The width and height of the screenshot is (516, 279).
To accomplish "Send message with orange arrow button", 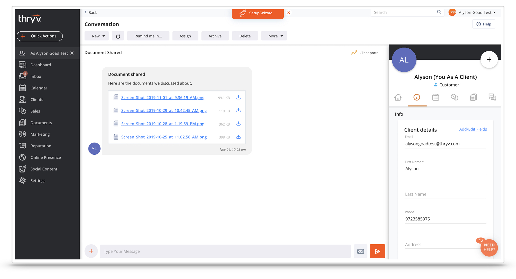I will pos(377,251).
